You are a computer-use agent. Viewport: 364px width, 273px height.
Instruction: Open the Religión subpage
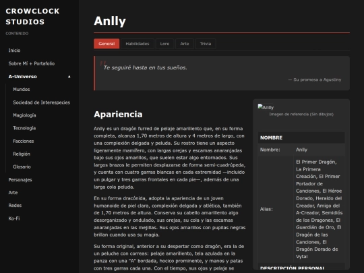pyautogui.click(x=22, y=154)
